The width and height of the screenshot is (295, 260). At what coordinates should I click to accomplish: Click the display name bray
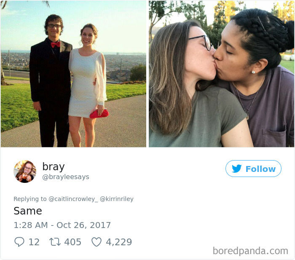pyautogui.click(x=54, y=167)
